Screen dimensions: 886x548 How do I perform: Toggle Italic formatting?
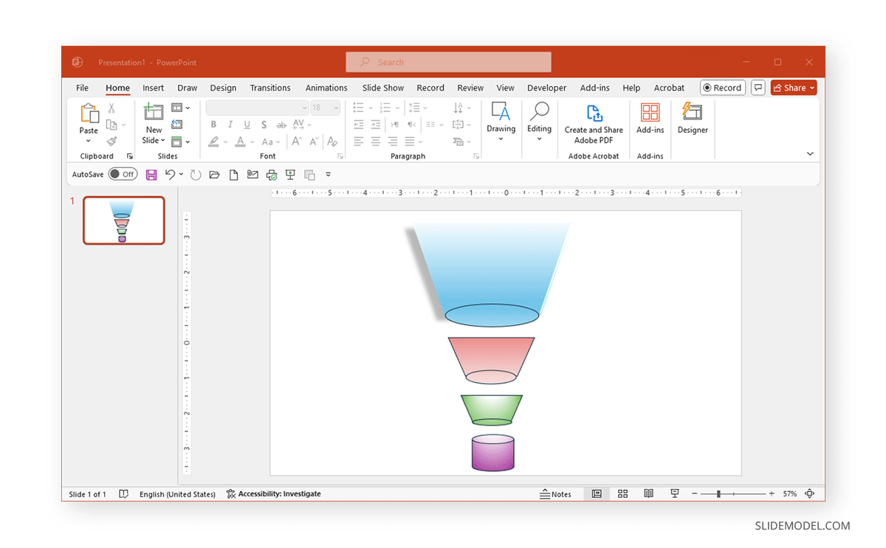tap(230, 125)
